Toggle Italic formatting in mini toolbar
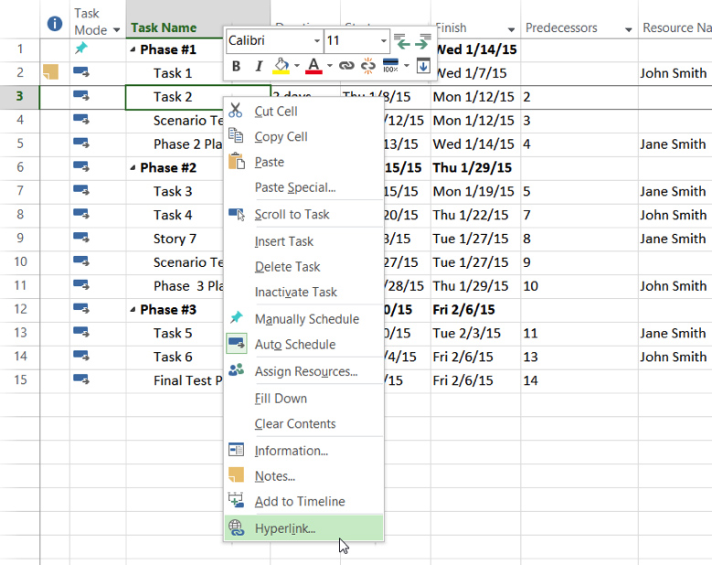Screen dimensions: 712x565 [259, 66]
